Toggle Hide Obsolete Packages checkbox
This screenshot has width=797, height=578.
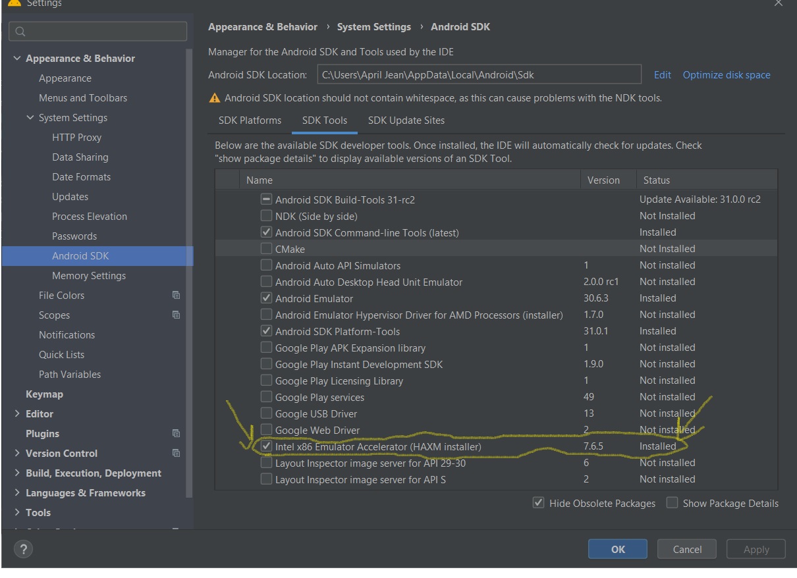pyautogui.click(x=538, y=503)
